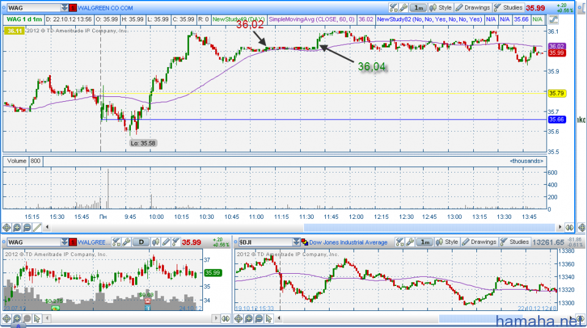587x328 pixels.
Task: Click left scroll arrow under daily WAG chart
Action: 47,318
